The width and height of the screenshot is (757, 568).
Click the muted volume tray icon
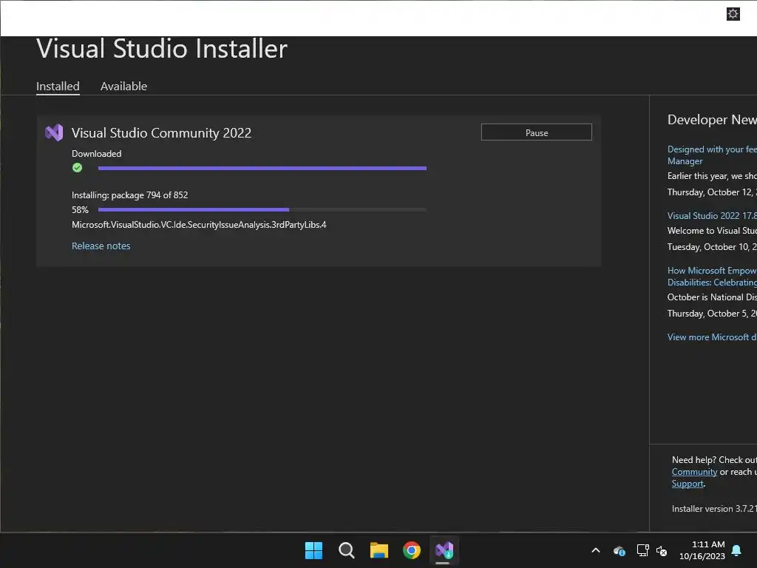point(662,550)
